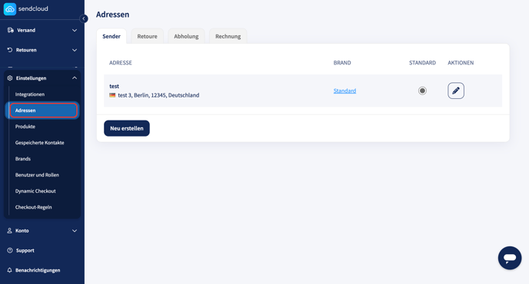
Task: Collapse the sidebar with the arrow button
Action: 84,18
